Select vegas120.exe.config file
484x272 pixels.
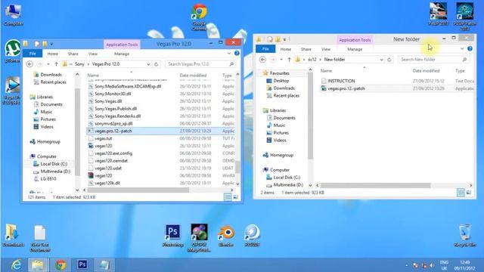click(113, 153)
